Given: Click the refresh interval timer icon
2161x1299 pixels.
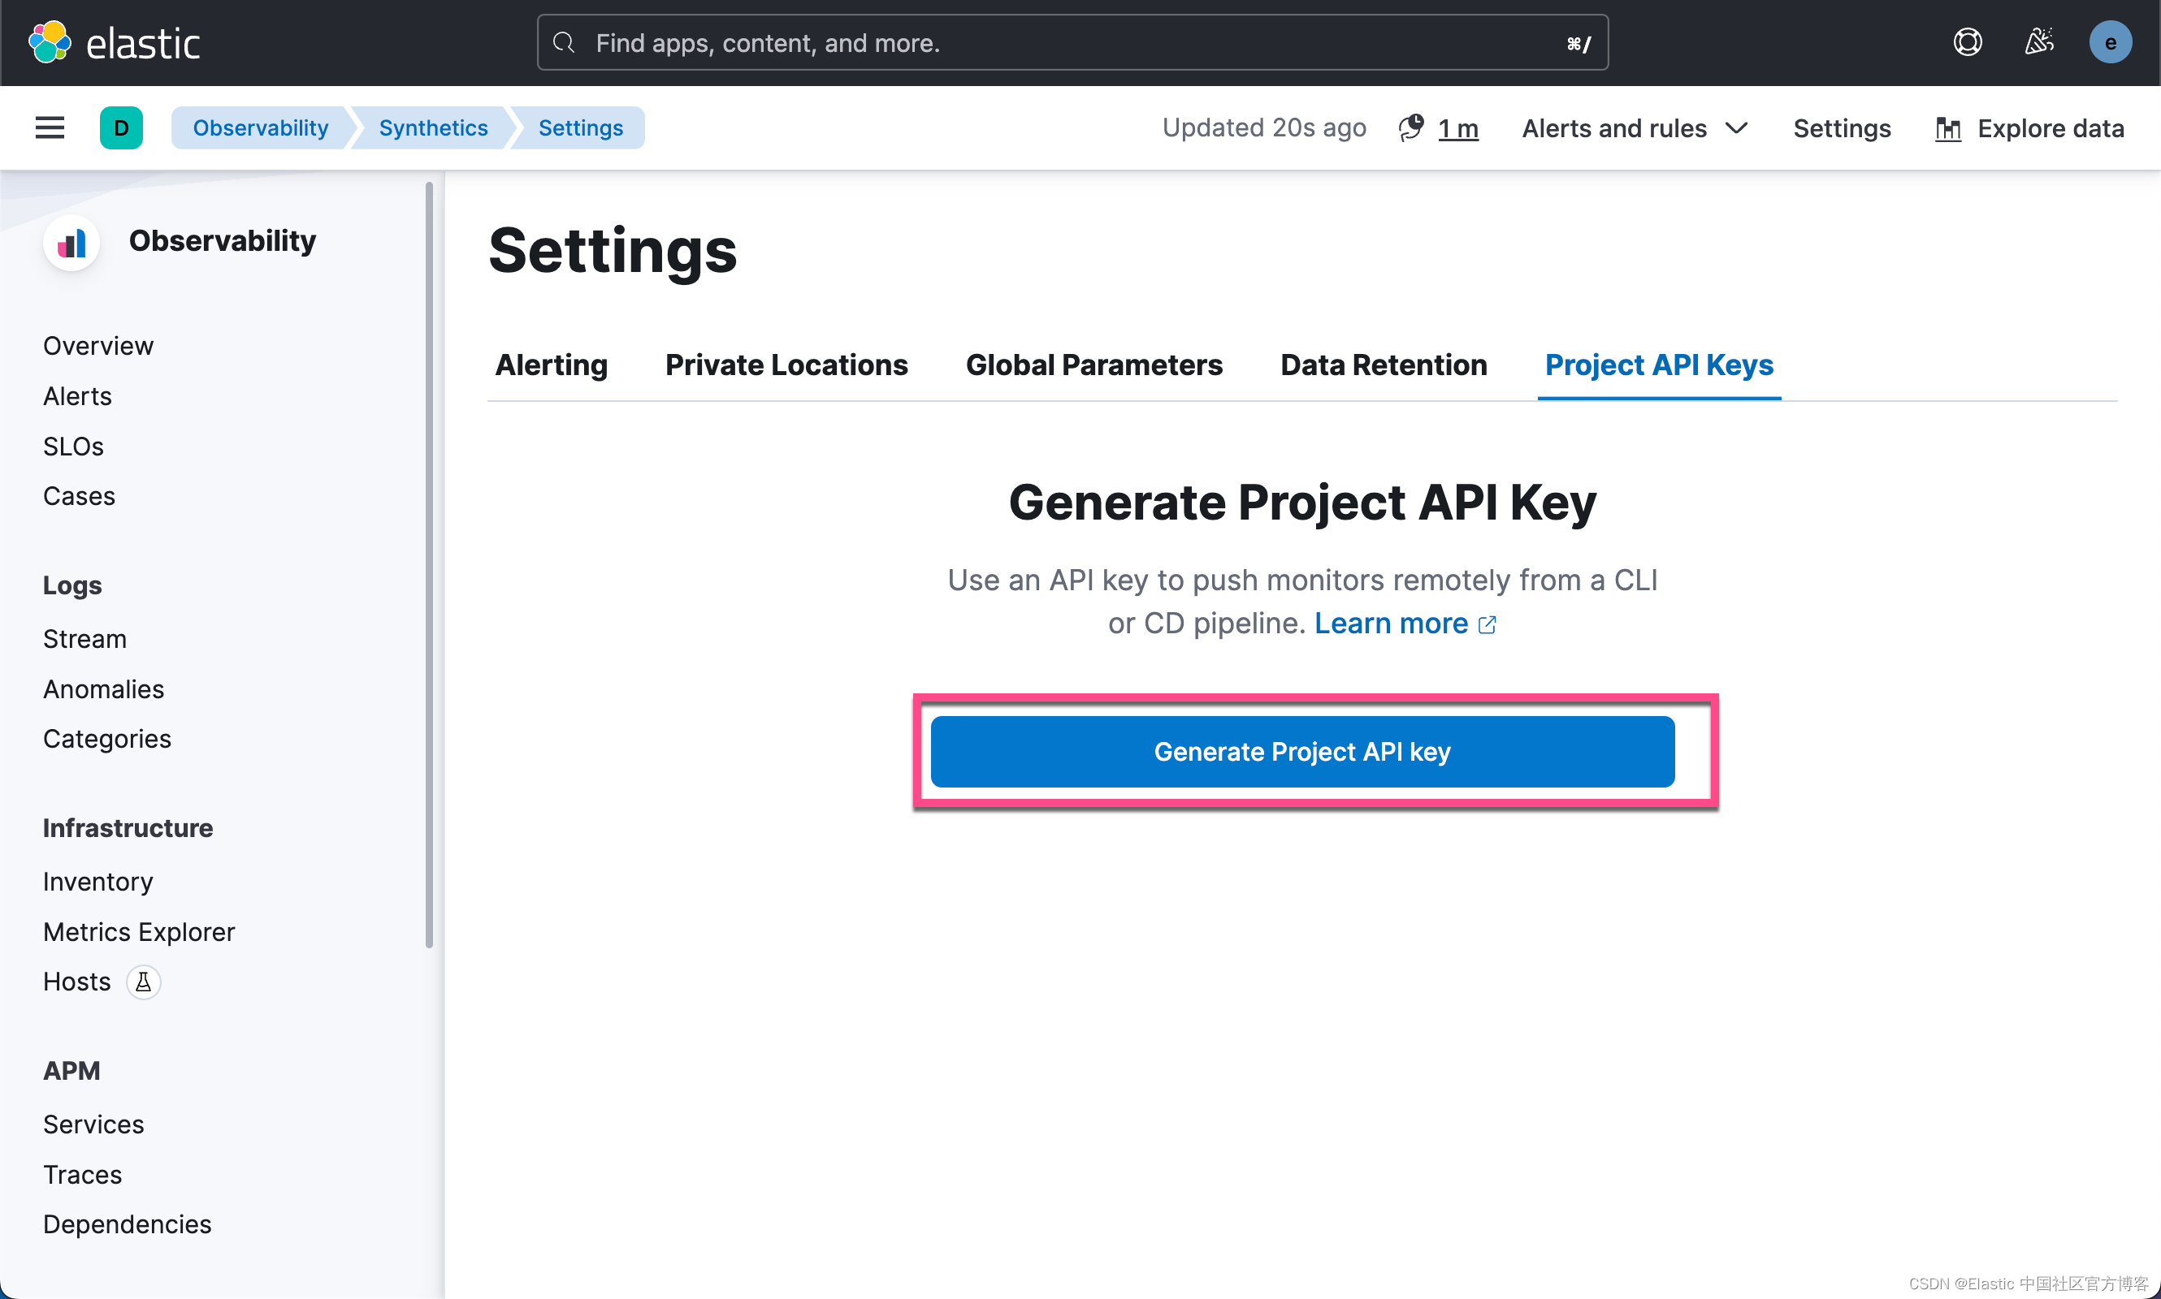Looking at the screenshot, I should coord(1410,127).
